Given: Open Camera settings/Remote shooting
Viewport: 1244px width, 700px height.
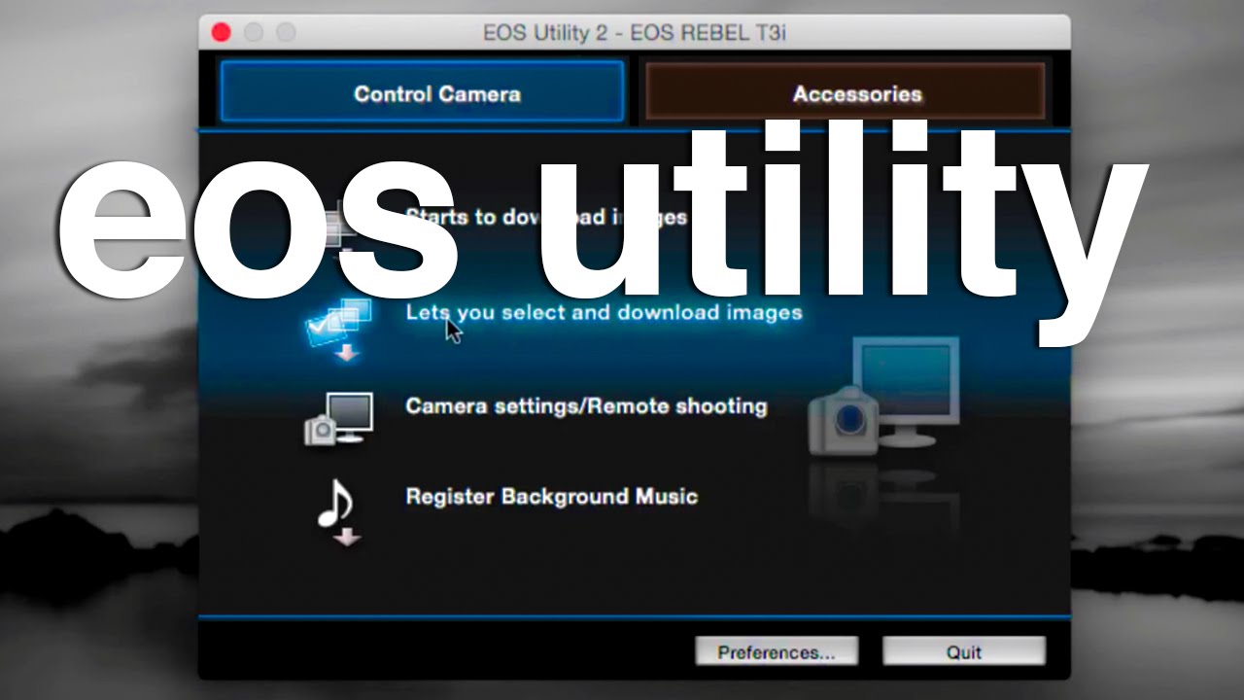Looking at the screenshot, I should [586, 406].
